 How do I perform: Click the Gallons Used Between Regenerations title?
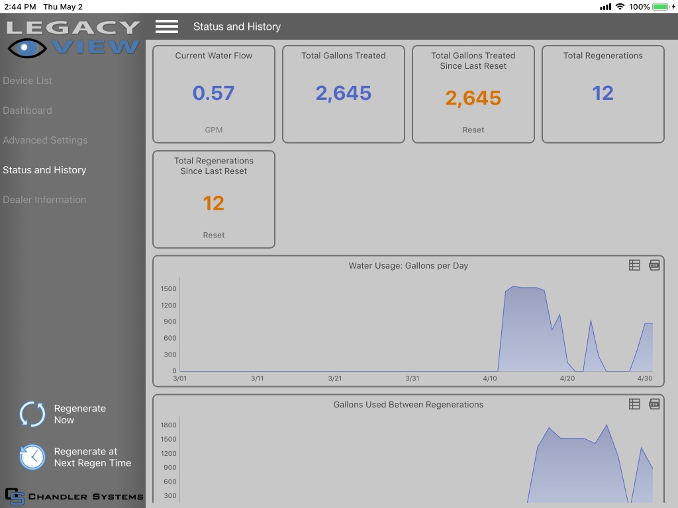point(408,404)
